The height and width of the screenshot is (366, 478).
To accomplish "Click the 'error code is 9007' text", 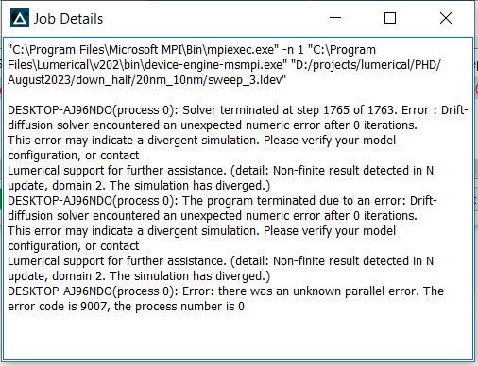I will (x=57, y=307).
